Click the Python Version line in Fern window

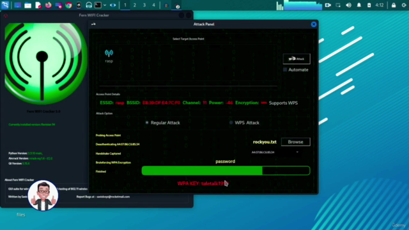(x=26, y=153)
